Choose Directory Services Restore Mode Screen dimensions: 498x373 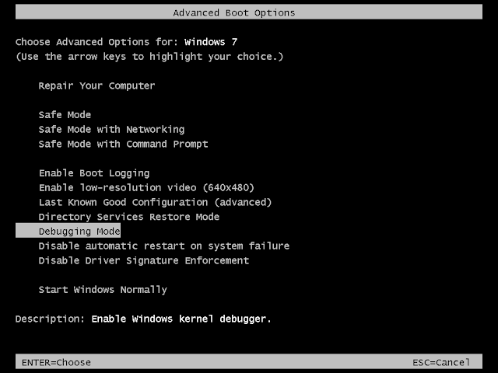(x=129, y=217)
